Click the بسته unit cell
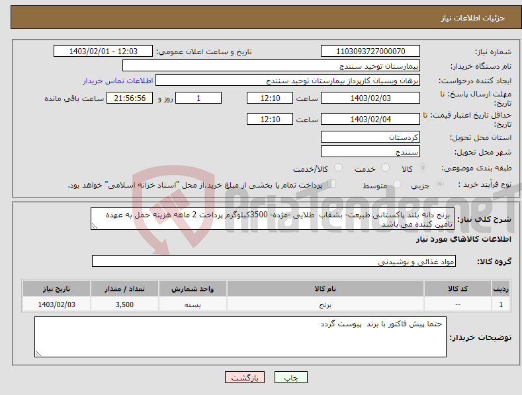The width and height of the screenshot is (522, 395). click(193, 305)
